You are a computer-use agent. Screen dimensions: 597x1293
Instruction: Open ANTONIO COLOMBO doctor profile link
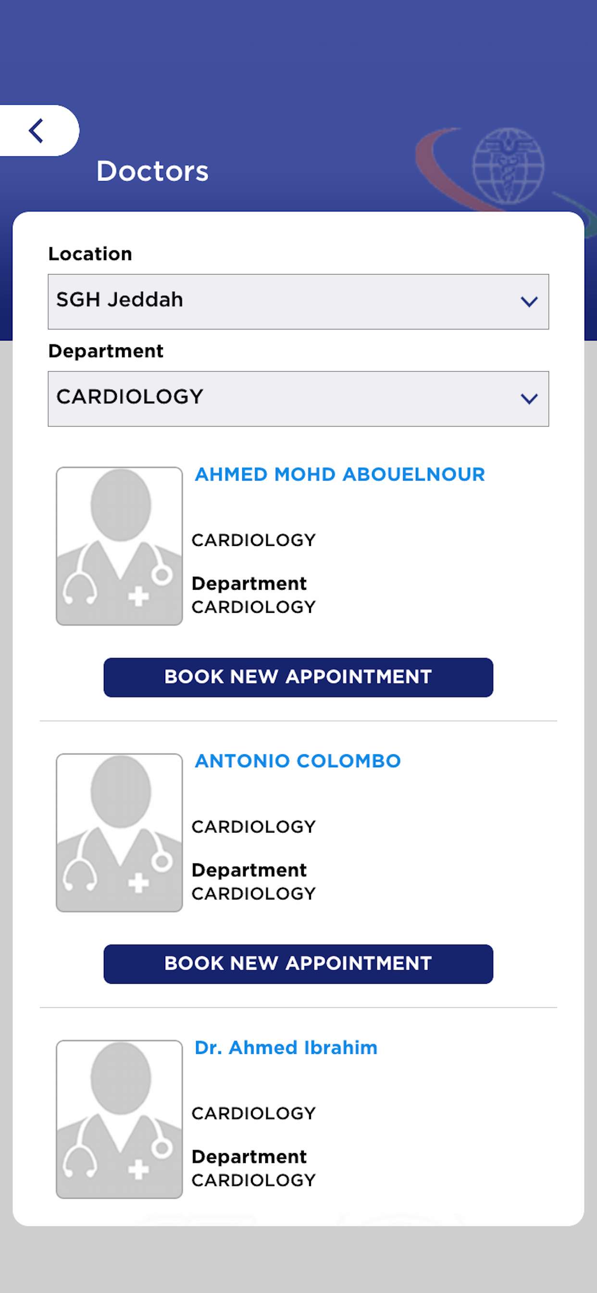298,761
